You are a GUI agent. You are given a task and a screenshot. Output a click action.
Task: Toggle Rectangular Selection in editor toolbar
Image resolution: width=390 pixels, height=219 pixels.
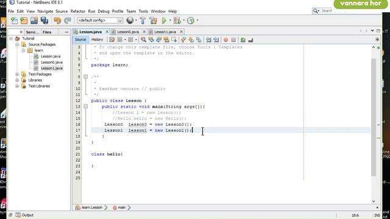coord(174,40)
